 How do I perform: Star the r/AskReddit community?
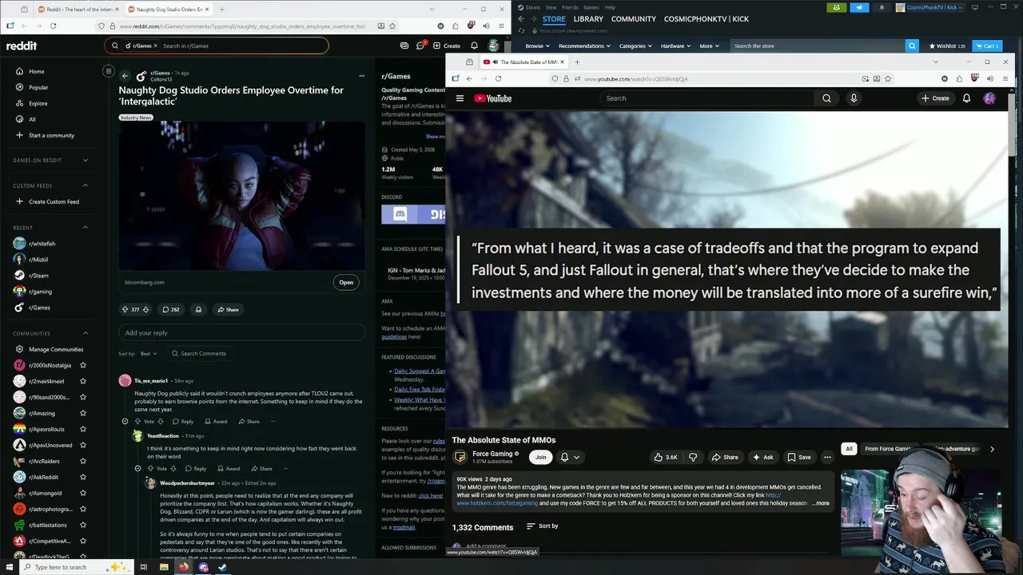83,477
